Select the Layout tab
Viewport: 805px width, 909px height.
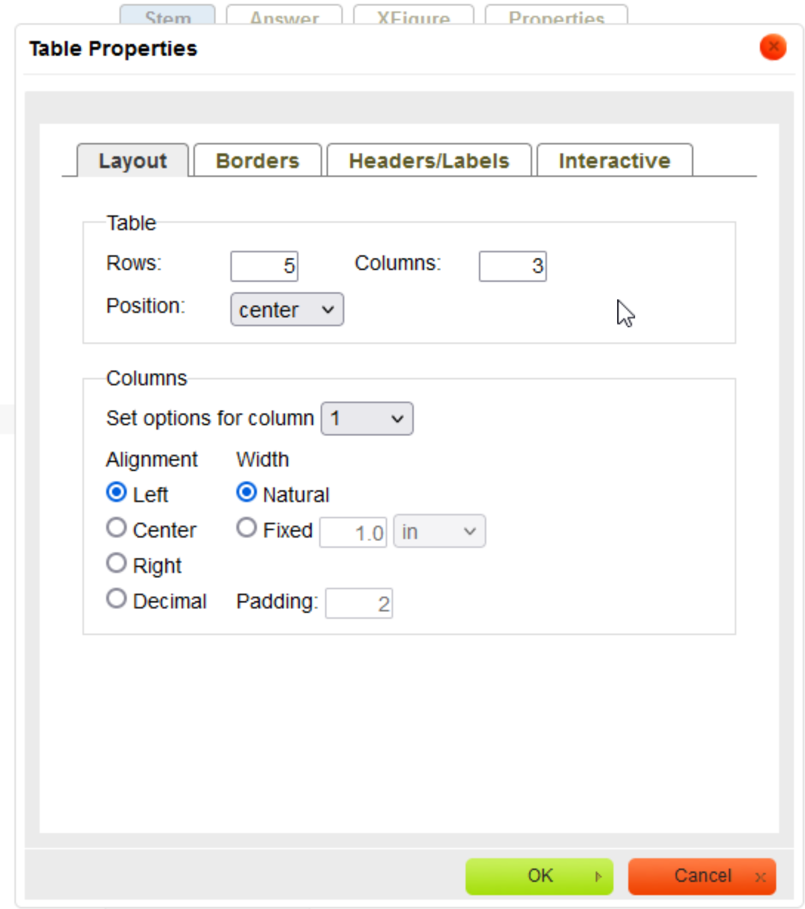click(x=133, y=161)
